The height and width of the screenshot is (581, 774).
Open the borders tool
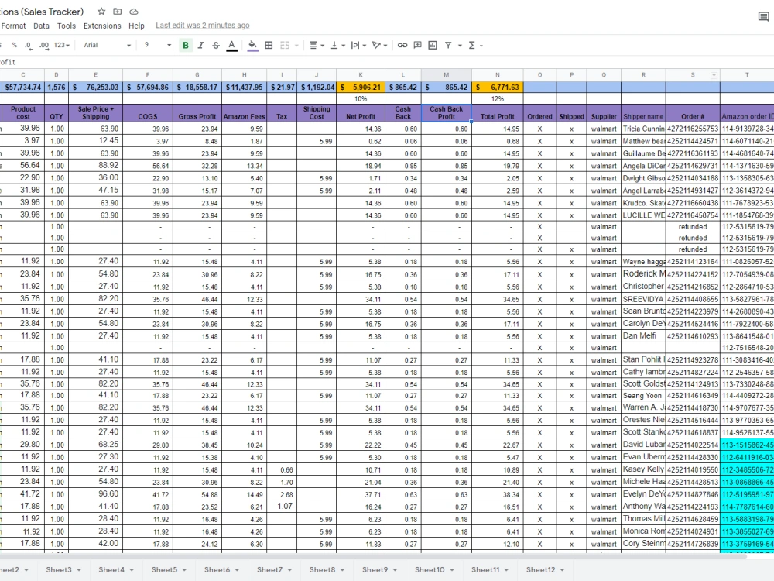click(269, 45)
